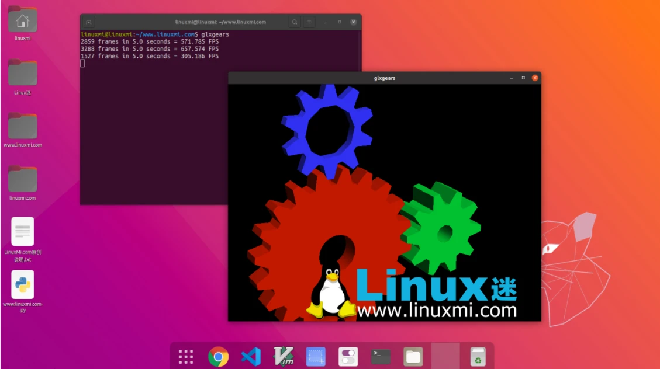Click the terminal cursor input line

[82, 63]
